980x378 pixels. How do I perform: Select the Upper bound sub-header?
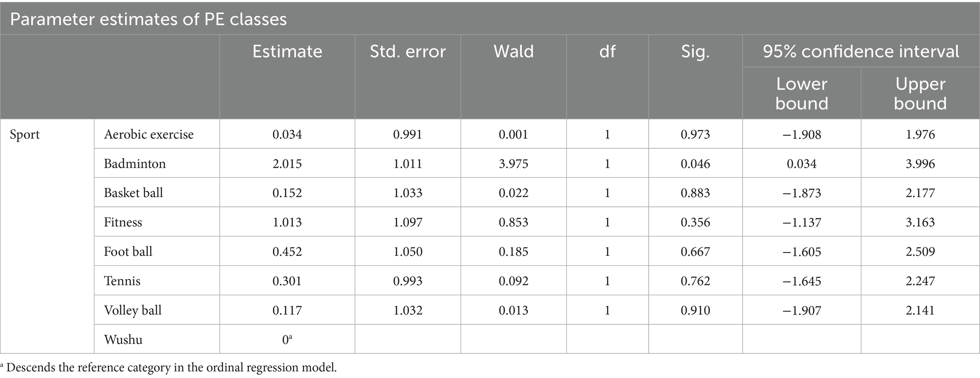point(920,93)
